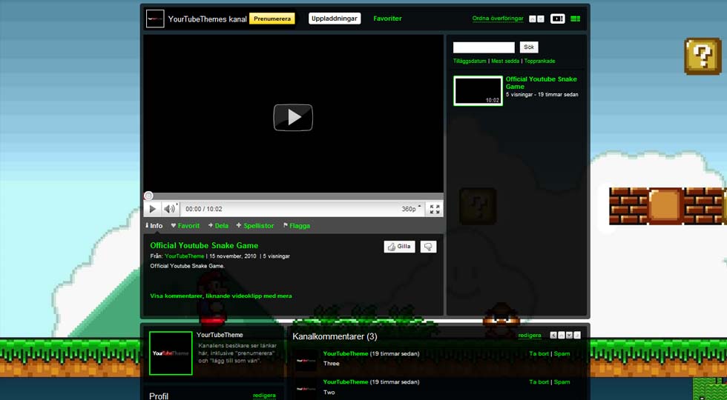Mute the video with the speaker icon
The height and width of the screenshot is (400, 727).
coord(170,209)
